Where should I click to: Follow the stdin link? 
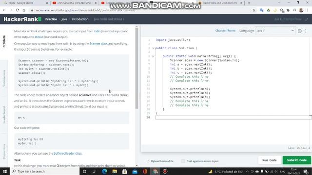click(97, 31)
